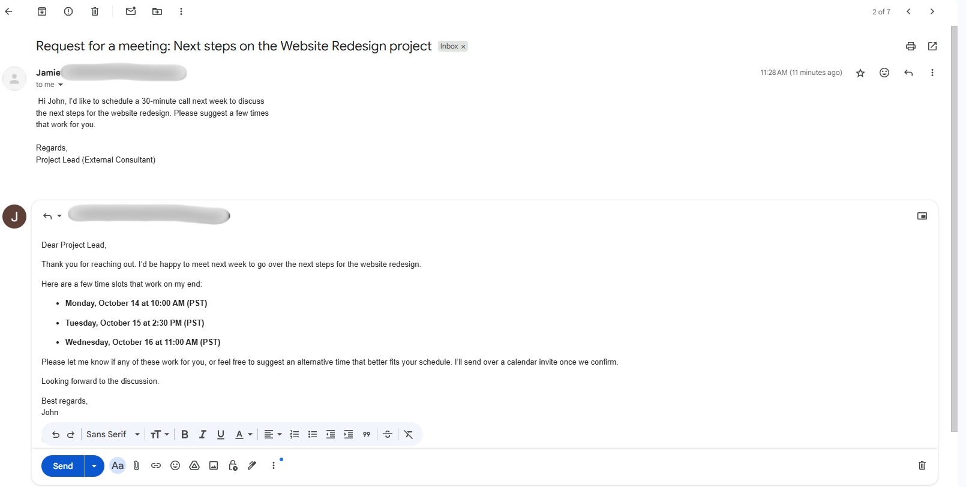
Task: Open conversation in a new window
Action: click(x=932, y=46)
